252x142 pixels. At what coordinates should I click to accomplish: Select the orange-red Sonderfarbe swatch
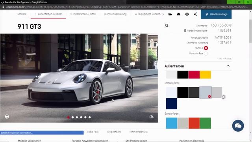(x=194, y=123)
